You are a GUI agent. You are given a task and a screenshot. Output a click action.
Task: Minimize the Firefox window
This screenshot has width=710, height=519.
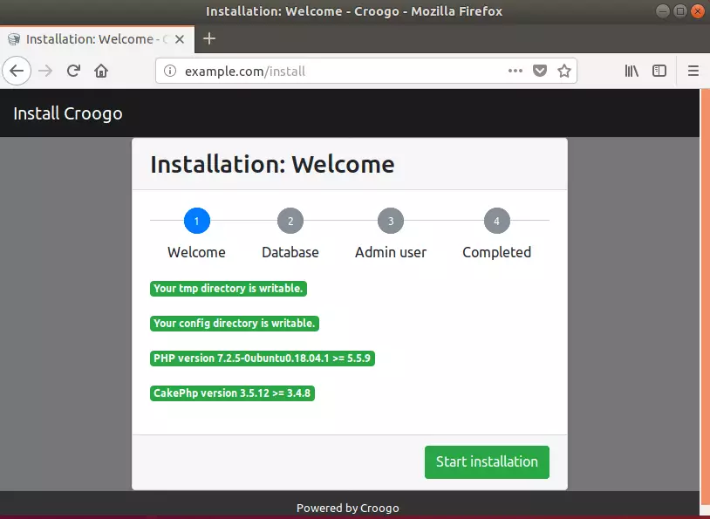coord(662,10)
